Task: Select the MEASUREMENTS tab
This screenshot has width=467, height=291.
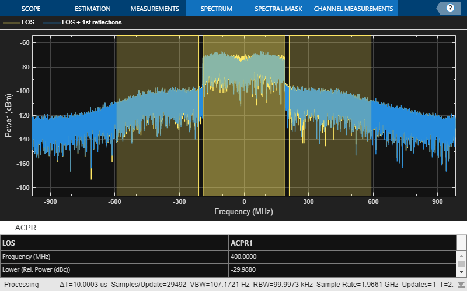Action: (154, 9)
